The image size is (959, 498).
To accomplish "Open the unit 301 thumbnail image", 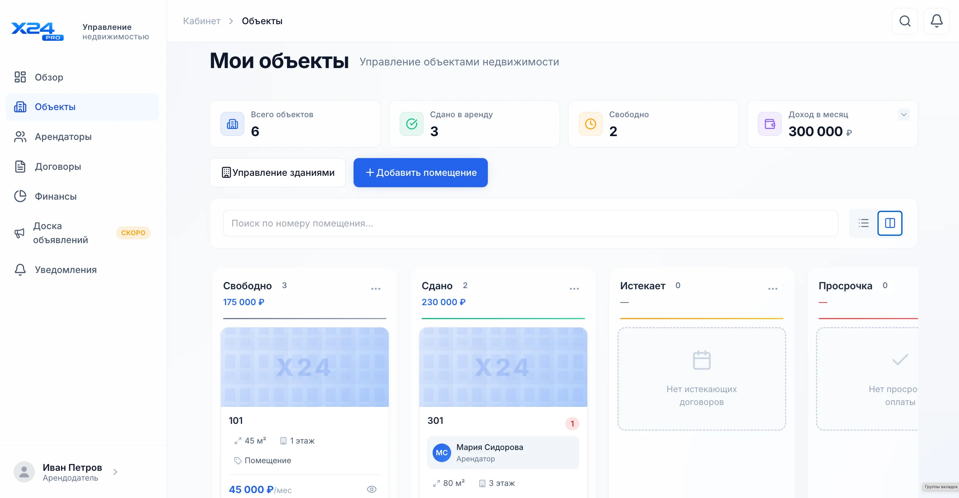I will (x=503, y=367).
